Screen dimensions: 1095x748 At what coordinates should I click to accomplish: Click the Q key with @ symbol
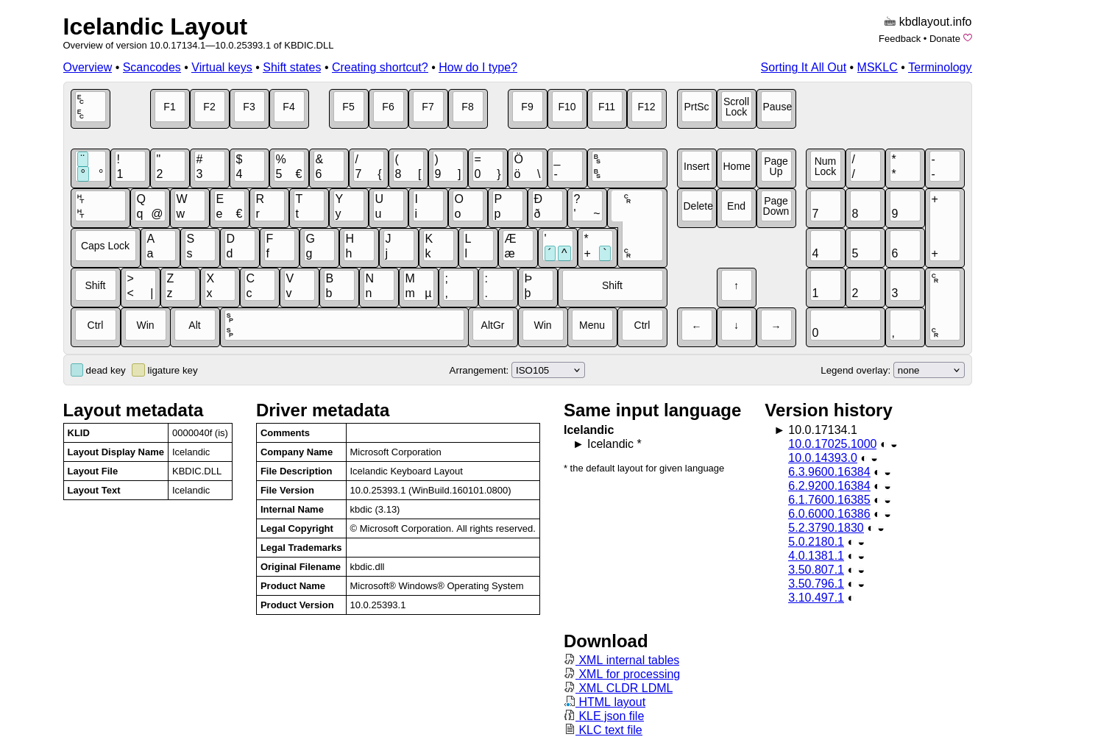[x=149, y=207]
